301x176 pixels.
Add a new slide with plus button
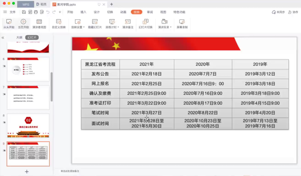coord(26,172)
